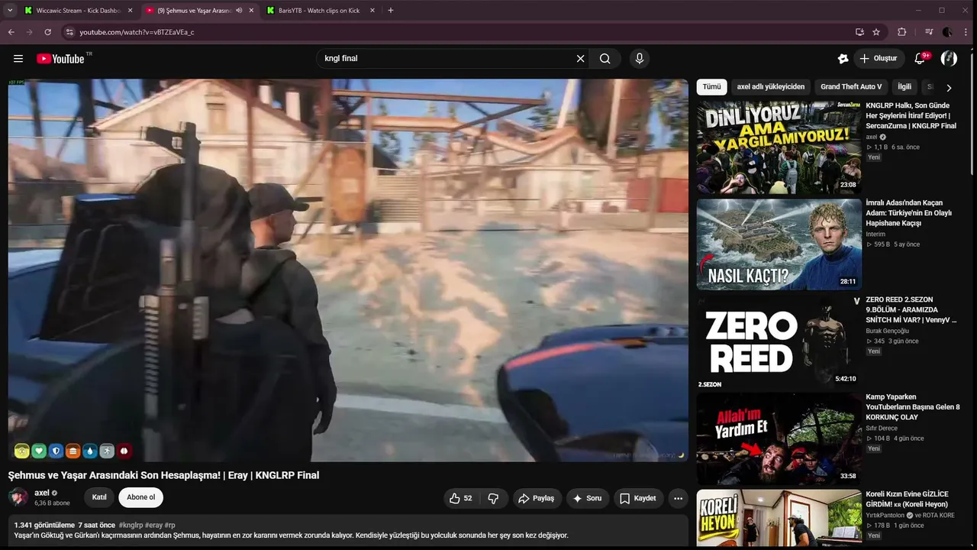Save the video with Kaydet
Screen dimensions: 977x550
pos(637,498)
